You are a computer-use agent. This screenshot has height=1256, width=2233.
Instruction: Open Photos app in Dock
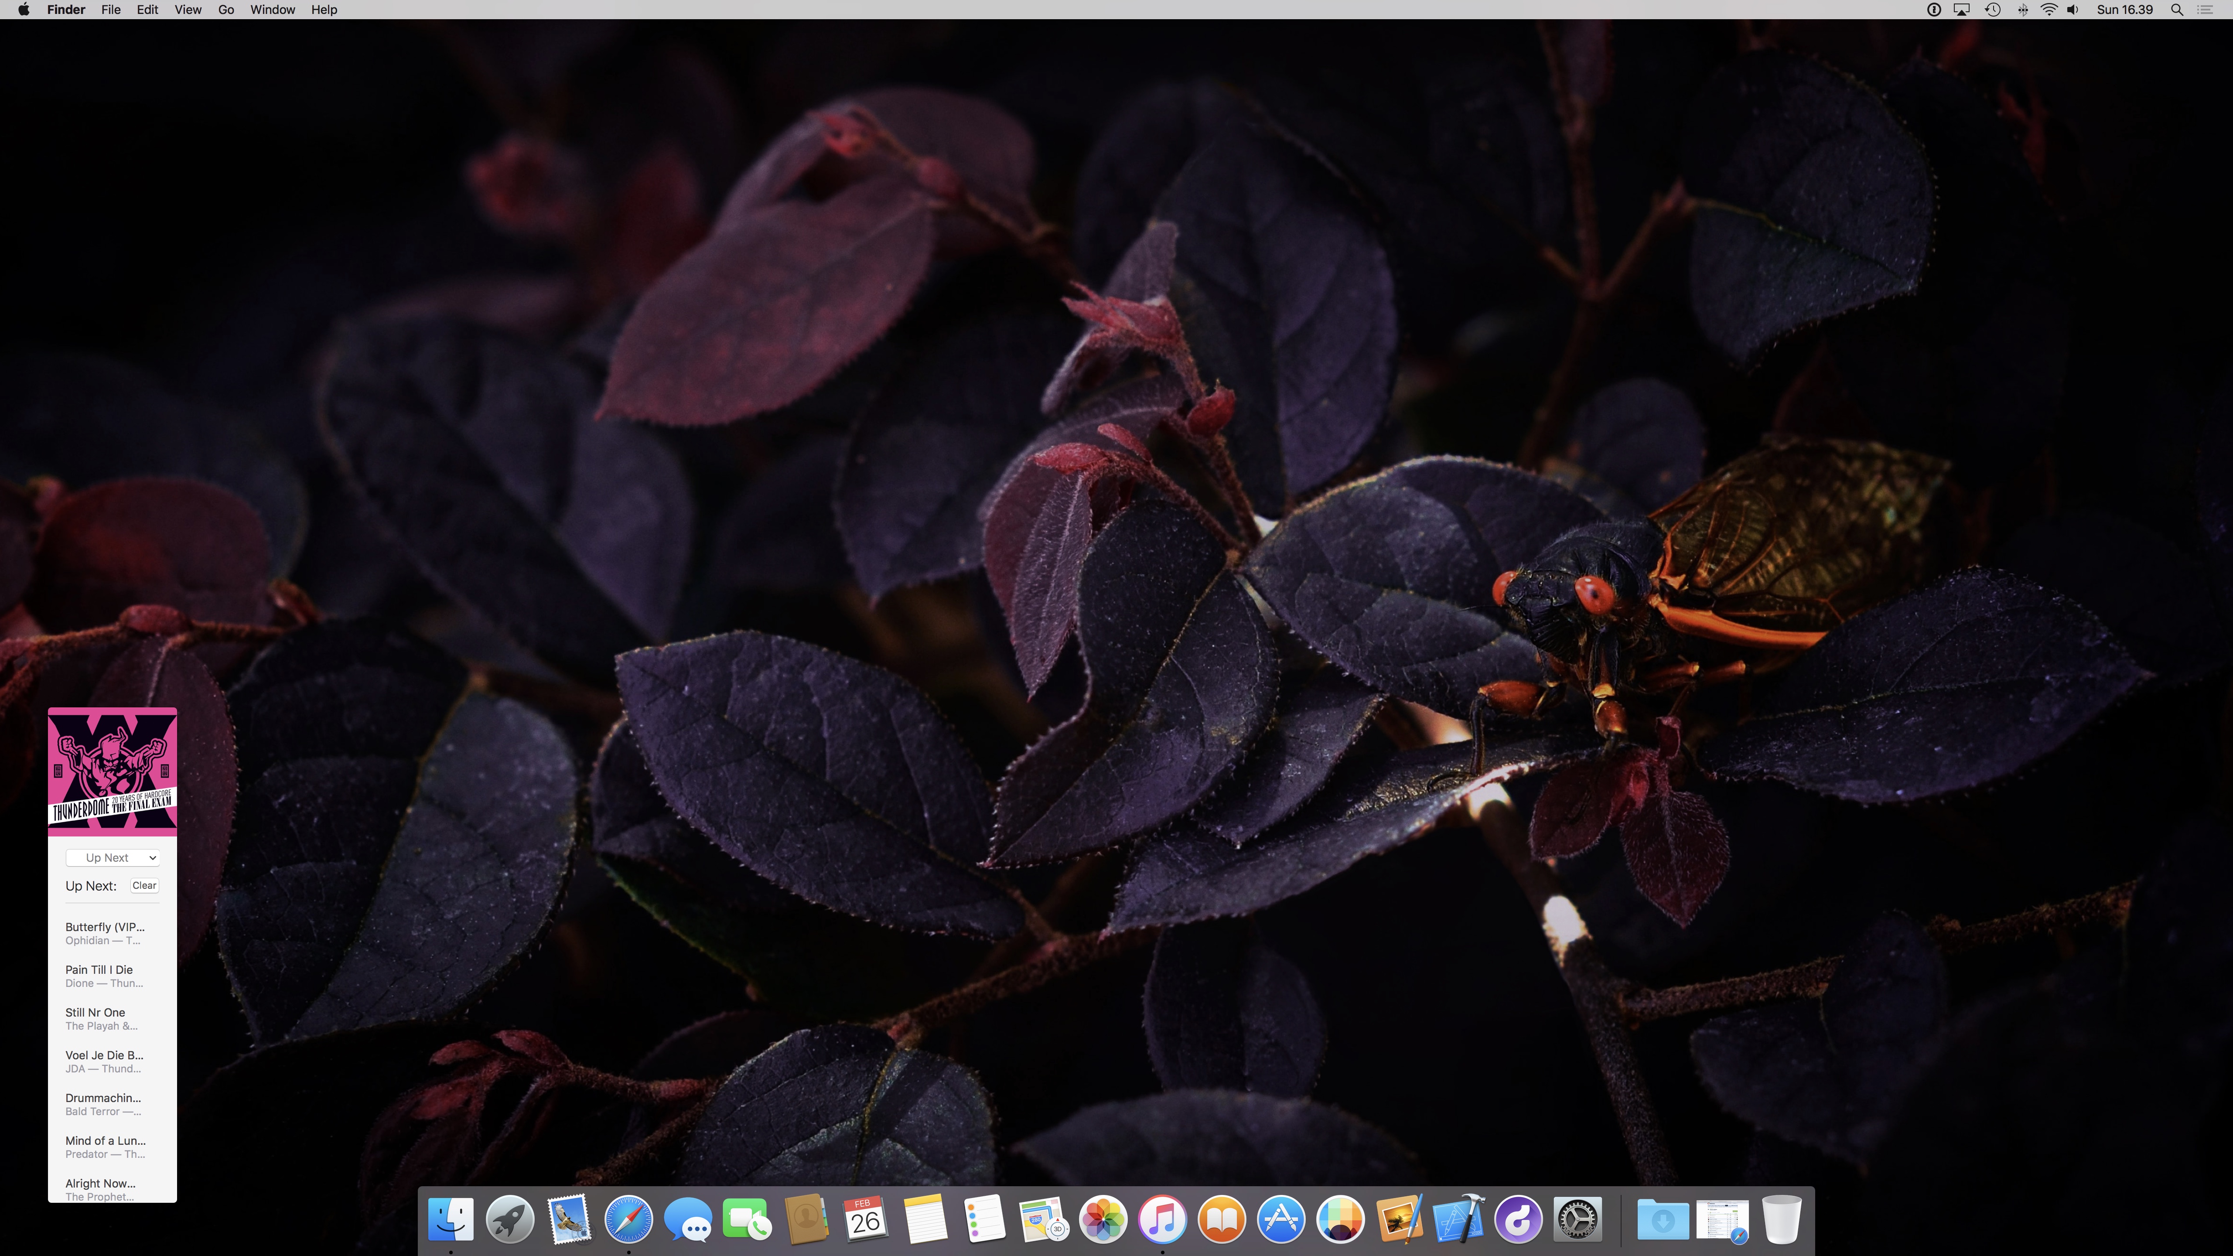pos(1103,1219)
